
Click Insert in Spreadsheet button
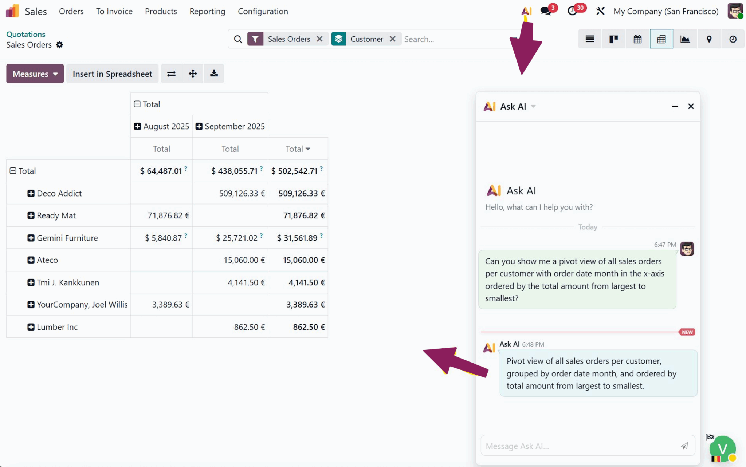(112, 74)
